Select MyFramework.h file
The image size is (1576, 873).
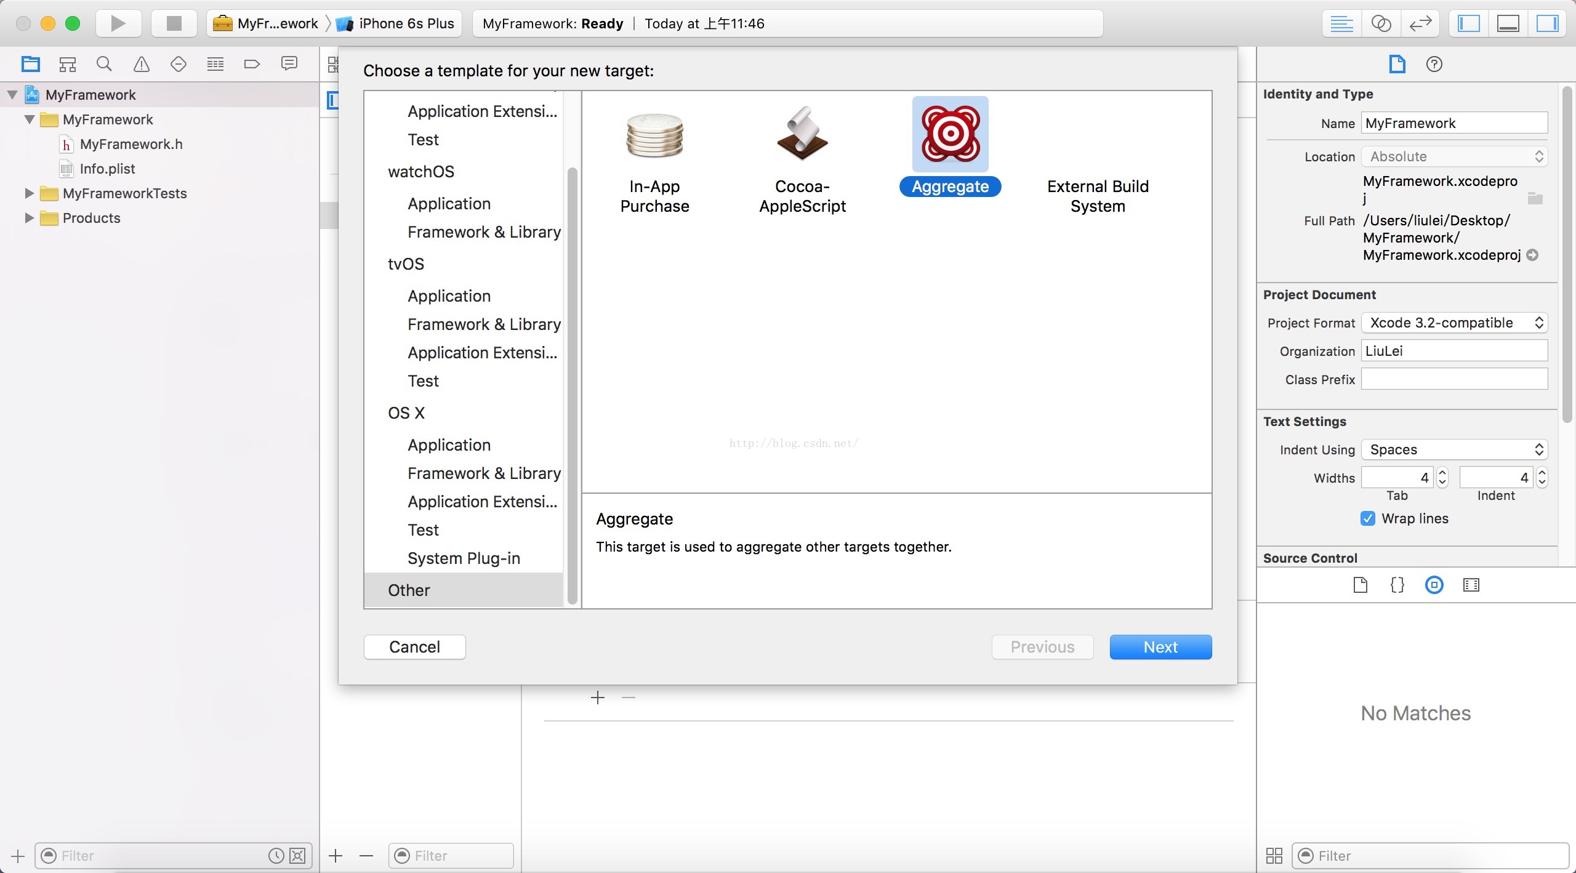131,144
